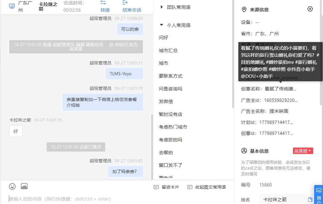Click the chat message 可以的亲
Image resolution: width=323 pixels, height=204 pixels.
coord(130,29)
